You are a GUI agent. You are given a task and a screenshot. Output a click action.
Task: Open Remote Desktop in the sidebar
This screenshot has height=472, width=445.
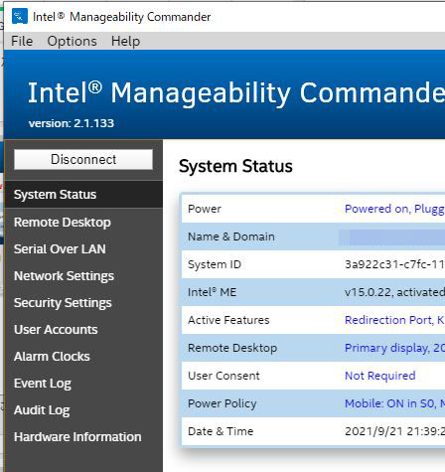pos(63,223)
